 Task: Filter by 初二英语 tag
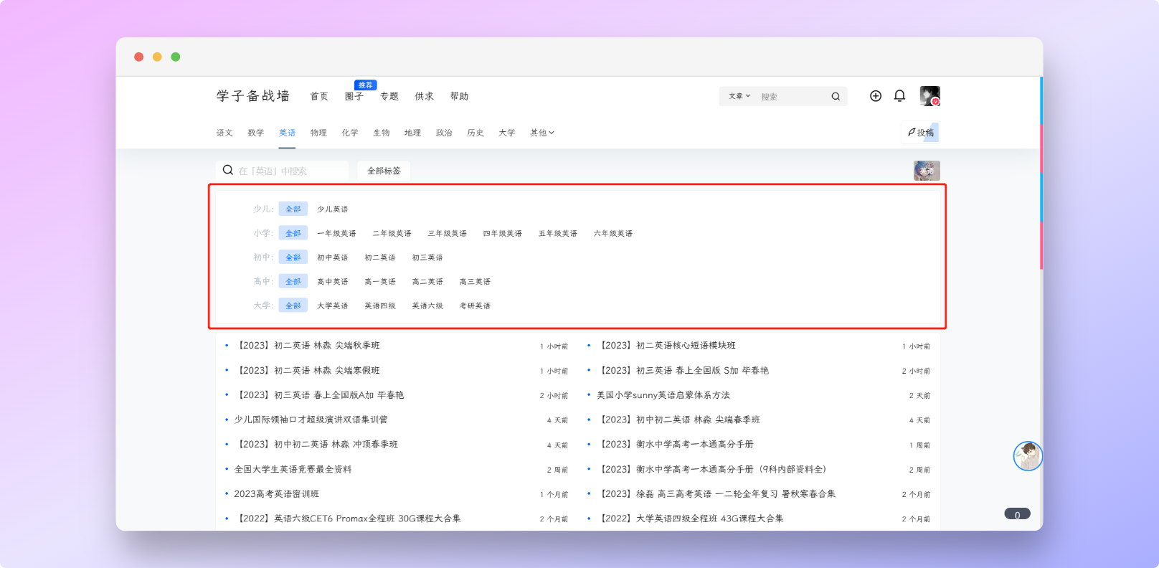pos(380,257)
